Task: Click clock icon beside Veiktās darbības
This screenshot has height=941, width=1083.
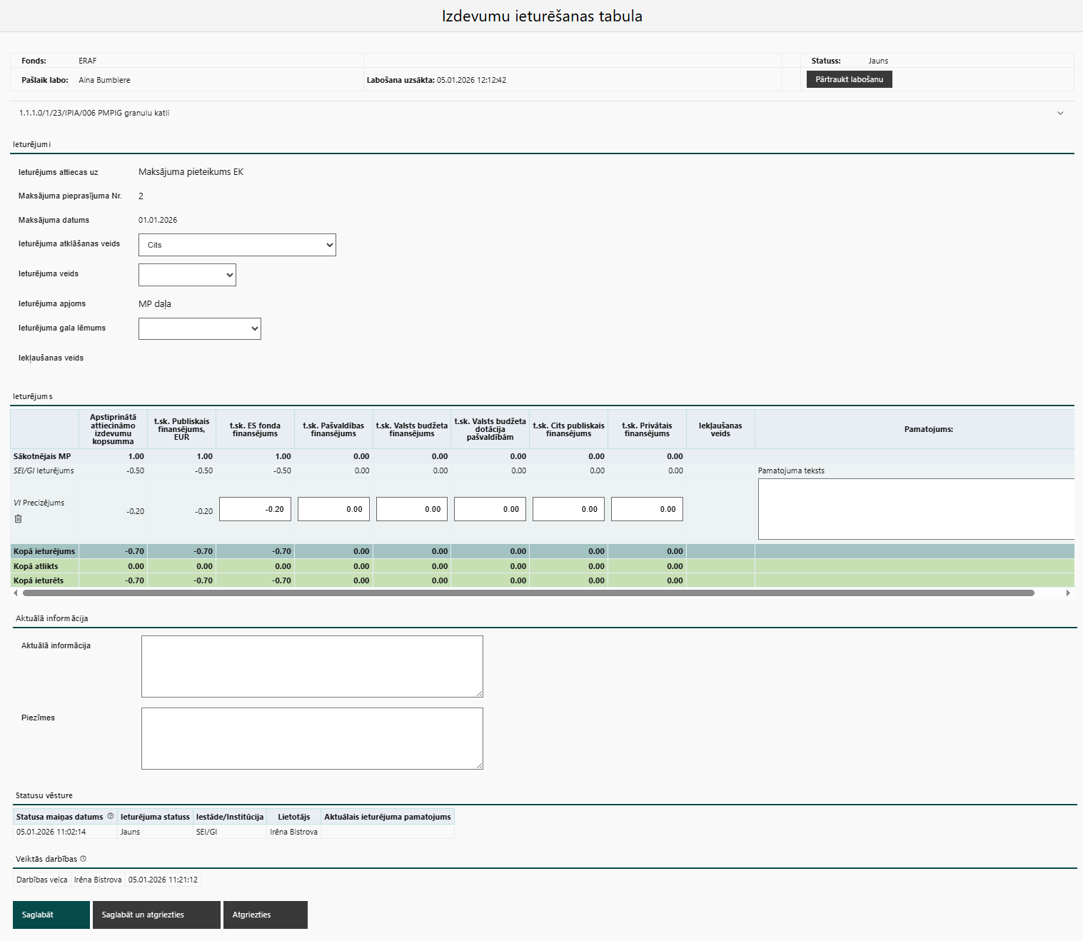Action: [x=84, y=859]
